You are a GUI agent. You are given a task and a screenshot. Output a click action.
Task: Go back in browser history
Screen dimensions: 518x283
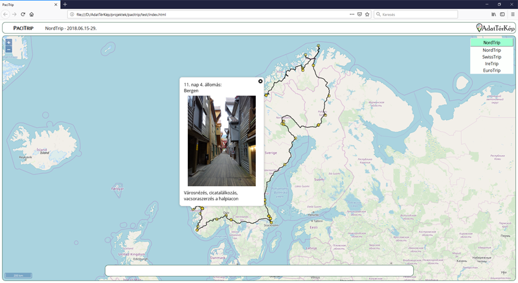coord(6,14)
